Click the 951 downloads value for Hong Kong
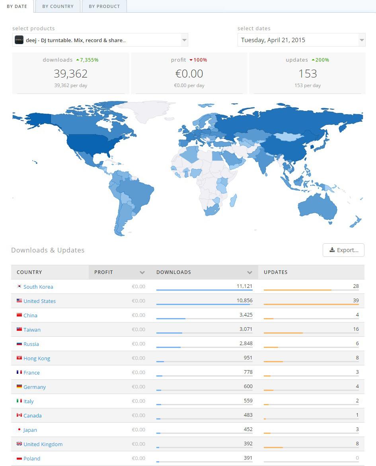 click(x=248, y=357)
